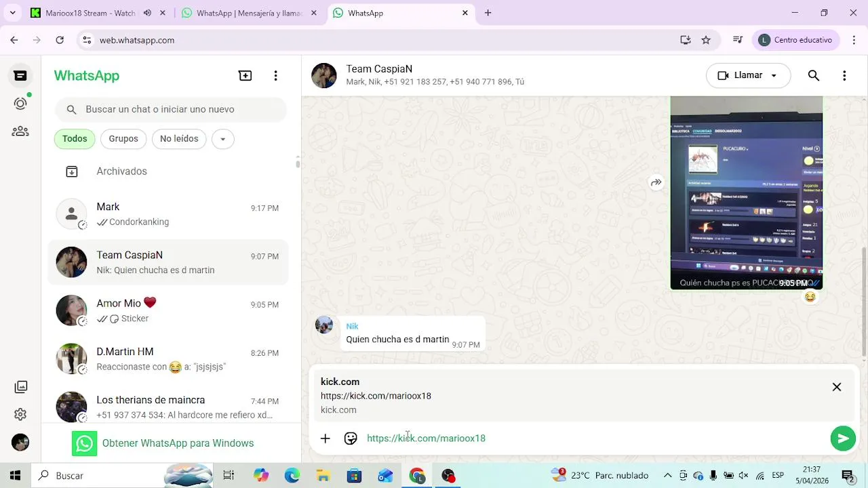The width and height of the screenshot is (868, 488).
Task: Click the chat search input field
Action: pos(171,109)
